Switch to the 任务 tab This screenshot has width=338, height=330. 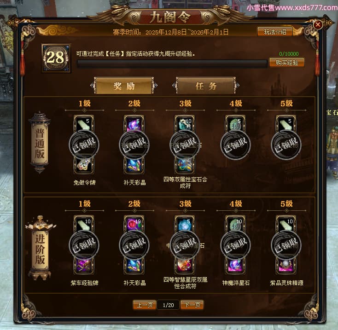[206, 86]
